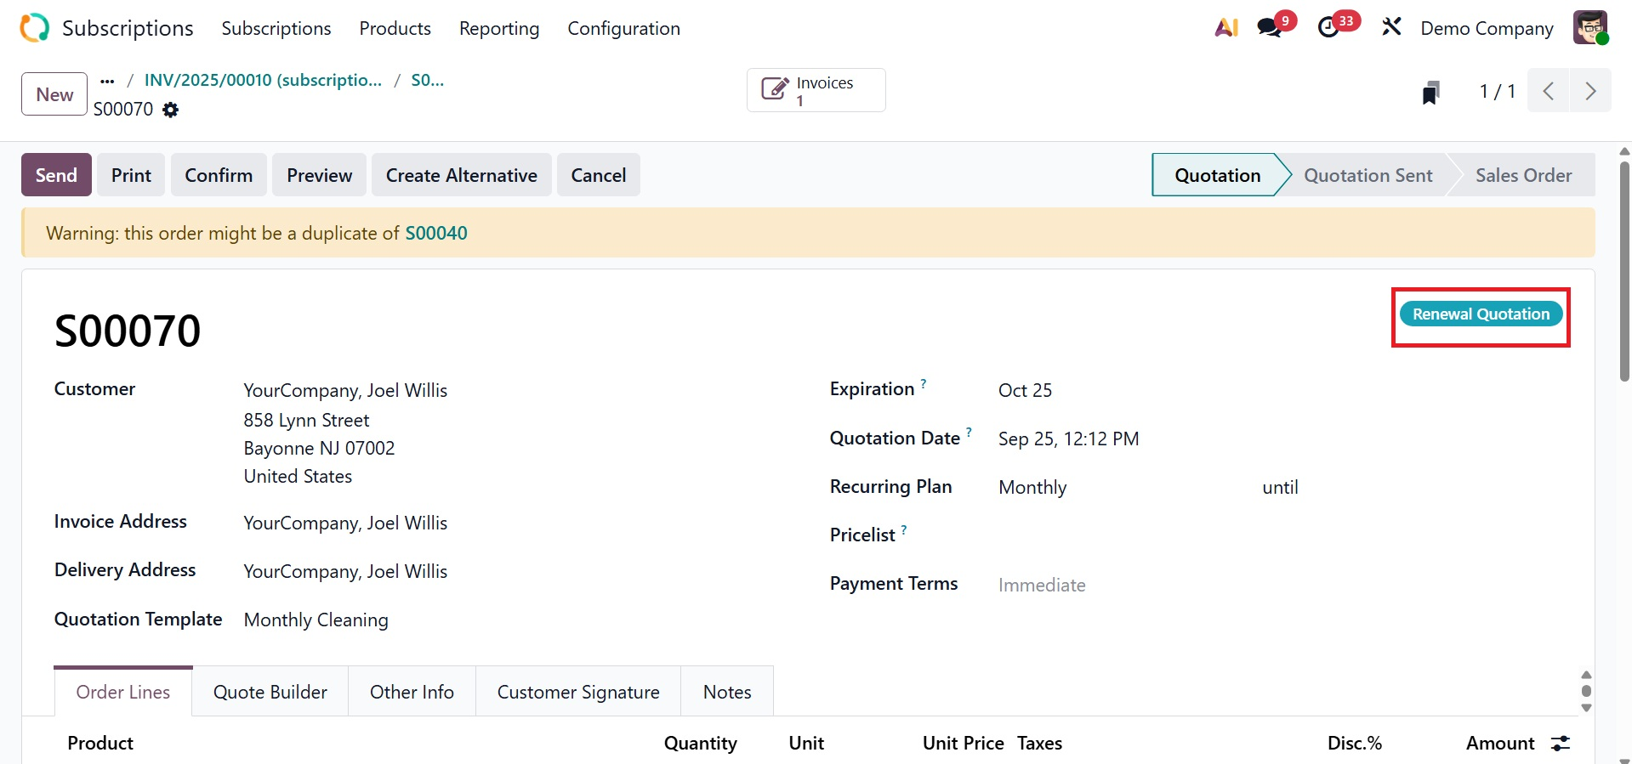Screen dimensions: 1632x764
Task: Open the duplicate order S00040 link
Action: 436,234
